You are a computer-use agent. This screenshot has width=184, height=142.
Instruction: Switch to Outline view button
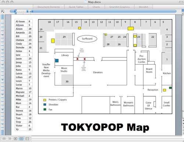pos(10,139)
